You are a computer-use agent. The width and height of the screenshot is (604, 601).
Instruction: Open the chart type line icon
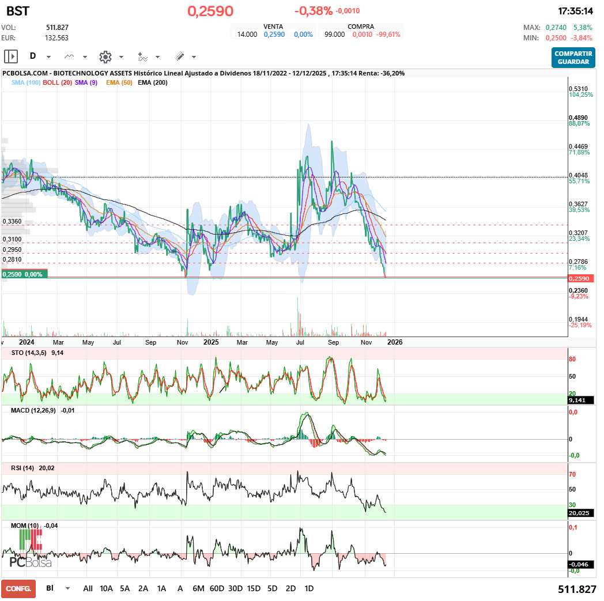[x=69, y=56]
